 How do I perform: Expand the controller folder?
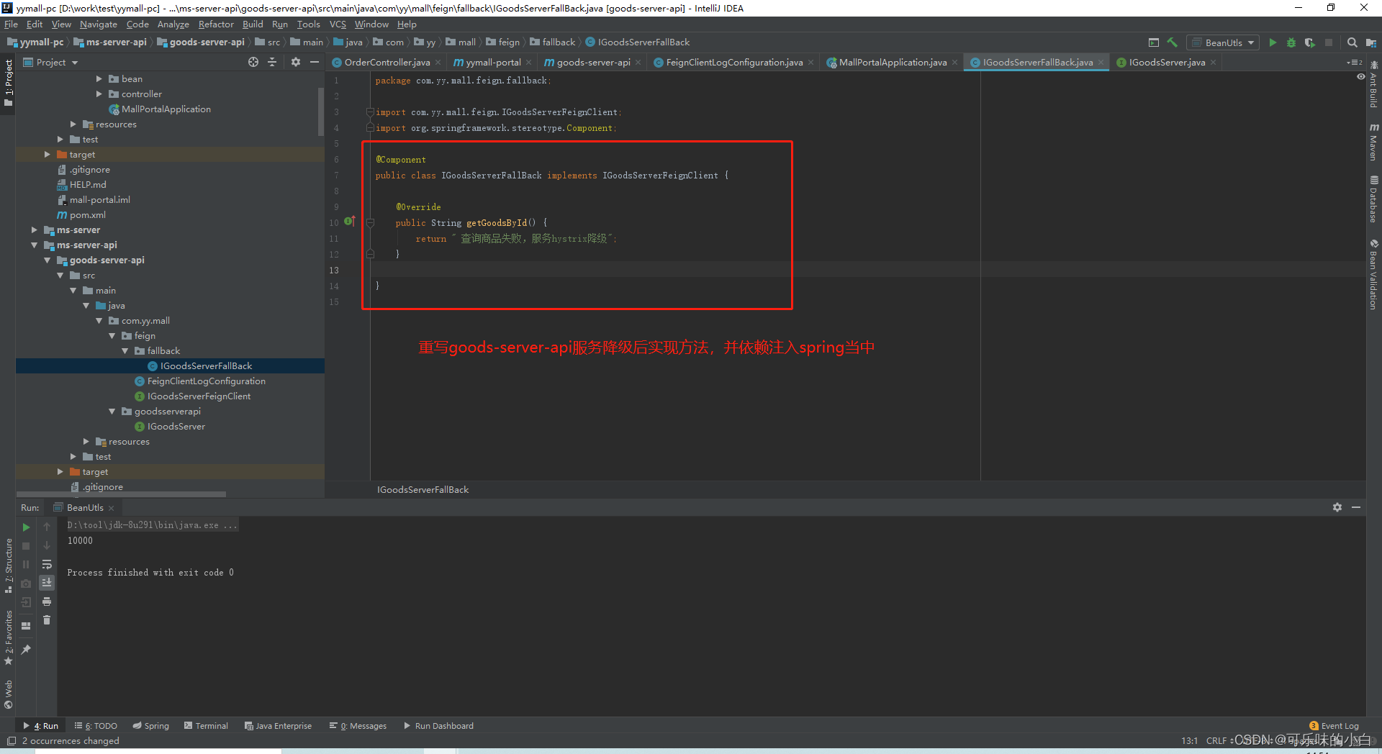coord(99,94)
